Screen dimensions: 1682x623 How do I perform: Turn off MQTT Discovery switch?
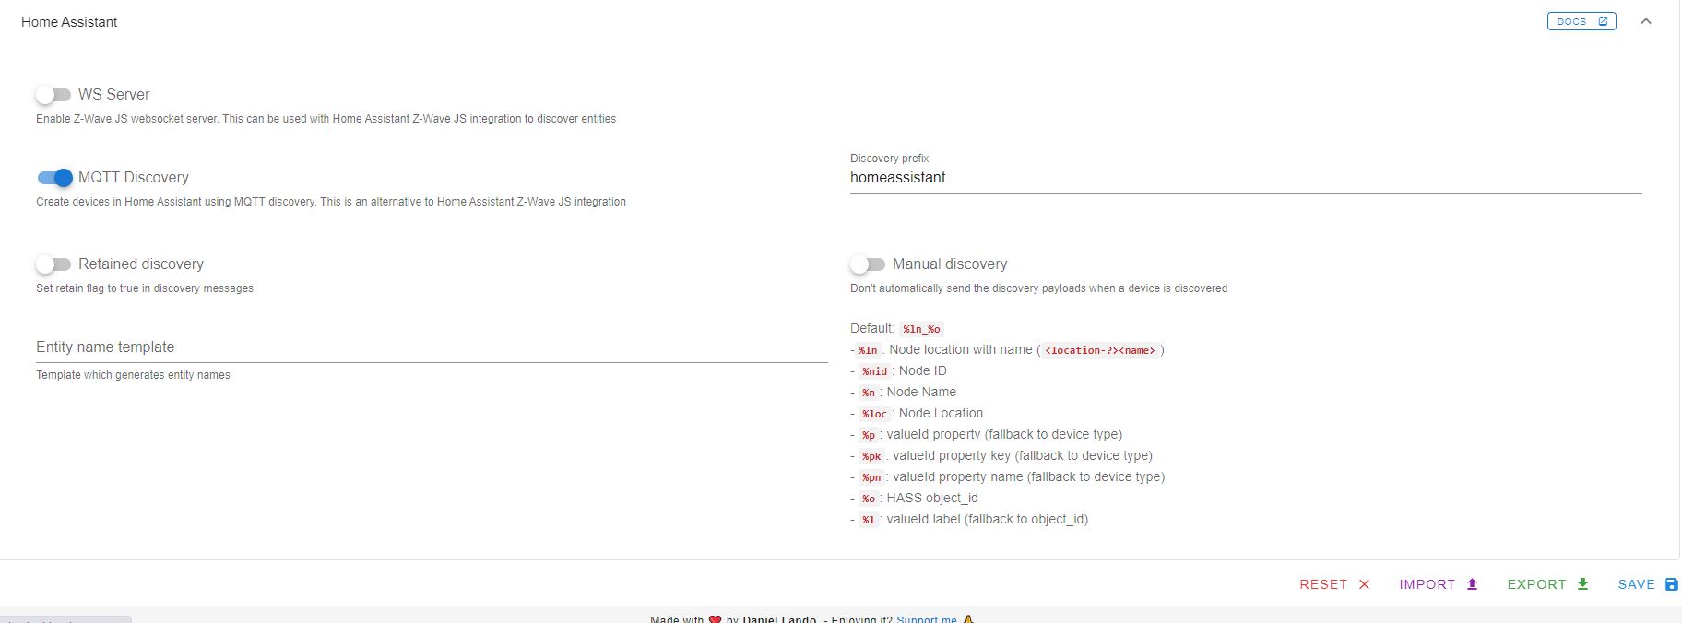coord(54,178)
